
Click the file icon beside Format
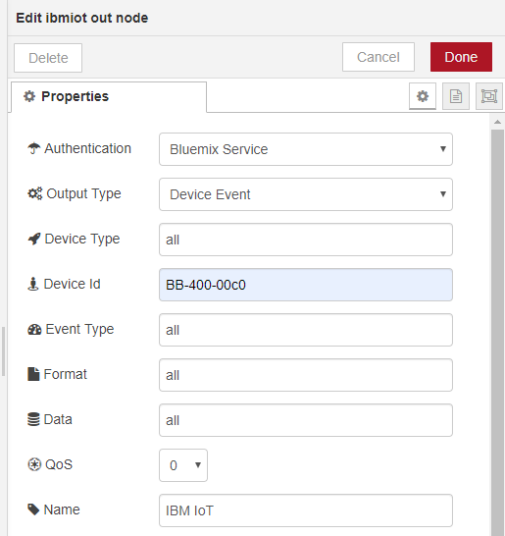tap(33, 374)
